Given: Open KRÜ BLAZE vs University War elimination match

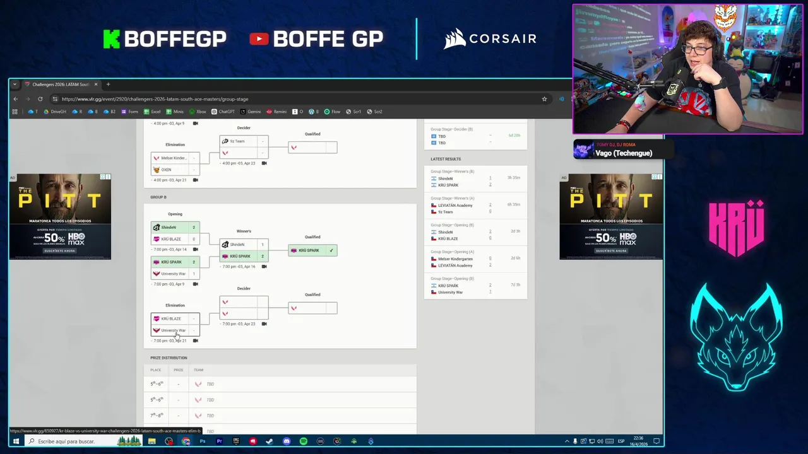Looking at the screenshot, I should coord(175,324).
